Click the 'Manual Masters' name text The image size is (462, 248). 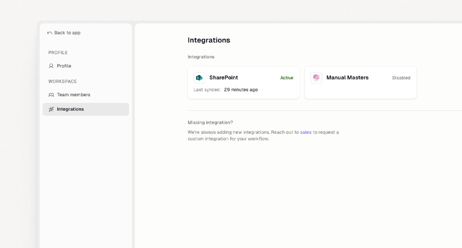coord(347,78)
